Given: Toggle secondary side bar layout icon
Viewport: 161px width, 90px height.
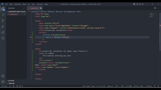Looking at the screenshot, I should pos(140,4).
